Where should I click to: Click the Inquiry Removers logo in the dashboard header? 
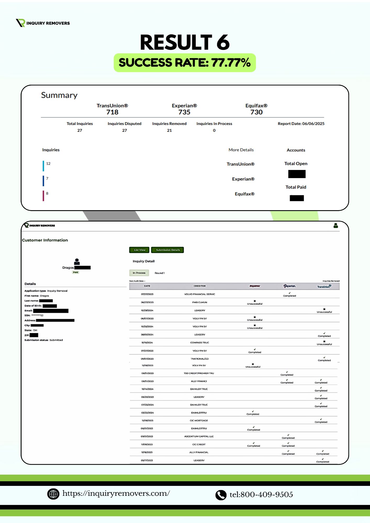(x=40, y=225)
